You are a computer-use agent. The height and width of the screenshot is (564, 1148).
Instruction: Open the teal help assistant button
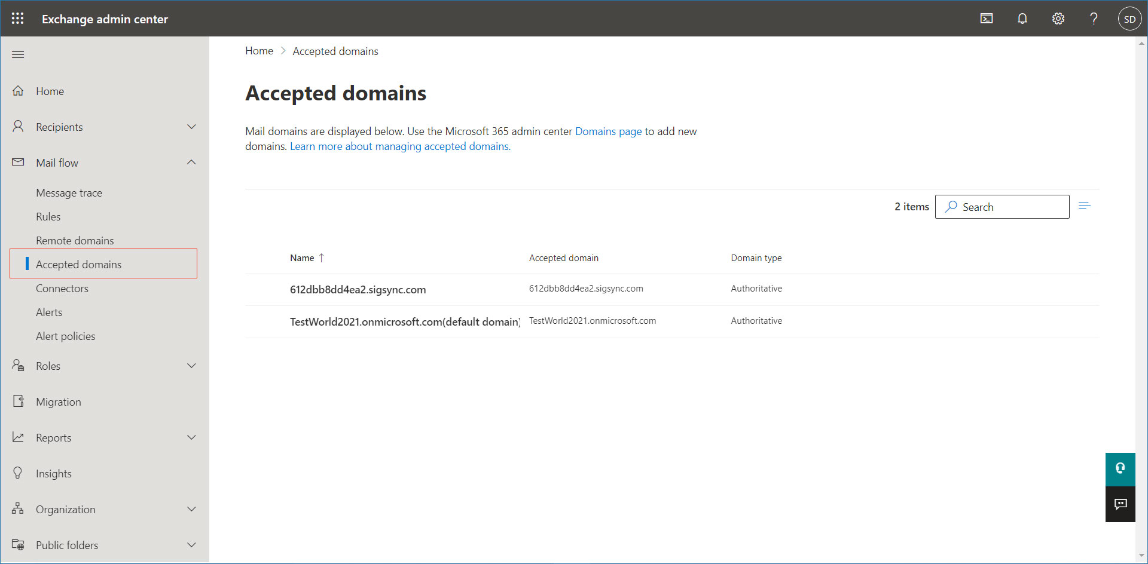coord(1120,469)
